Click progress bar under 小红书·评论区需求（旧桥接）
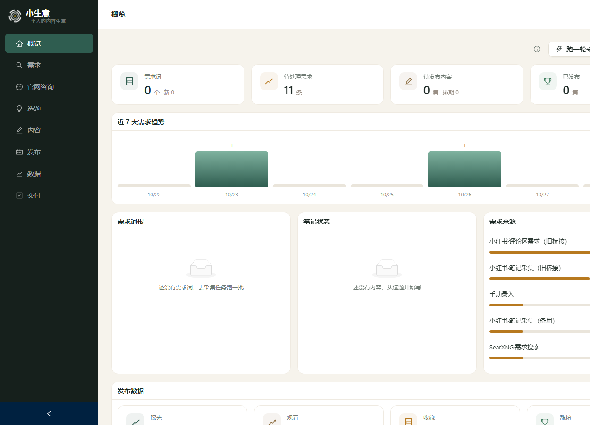Screen dimensions: 590x425 coord(539,252)
